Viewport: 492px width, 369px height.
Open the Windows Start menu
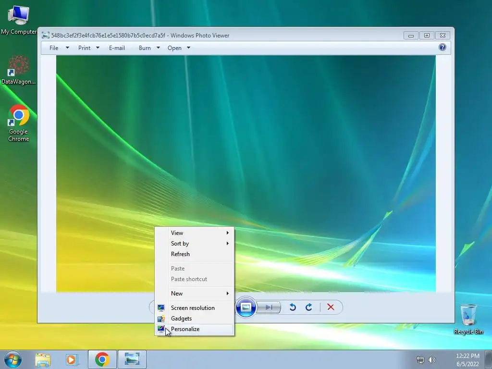(13, 359)
